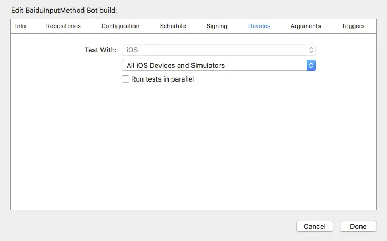Viewport: 387px width, 241px height.
Task: Click the grey chevrons on the iOS selector
Action: pos(311,50)
